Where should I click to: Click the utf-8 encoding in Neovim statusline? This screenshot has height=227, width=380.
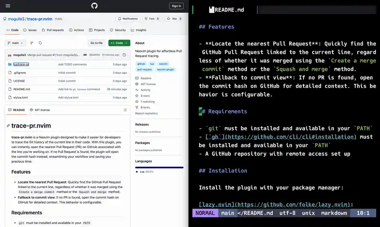coord(287,213)
